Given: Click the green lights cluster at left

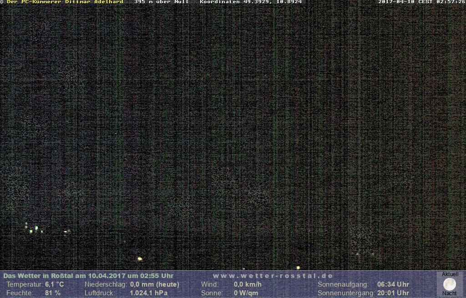Looking at the screenshot, I should tap(34, 229).
